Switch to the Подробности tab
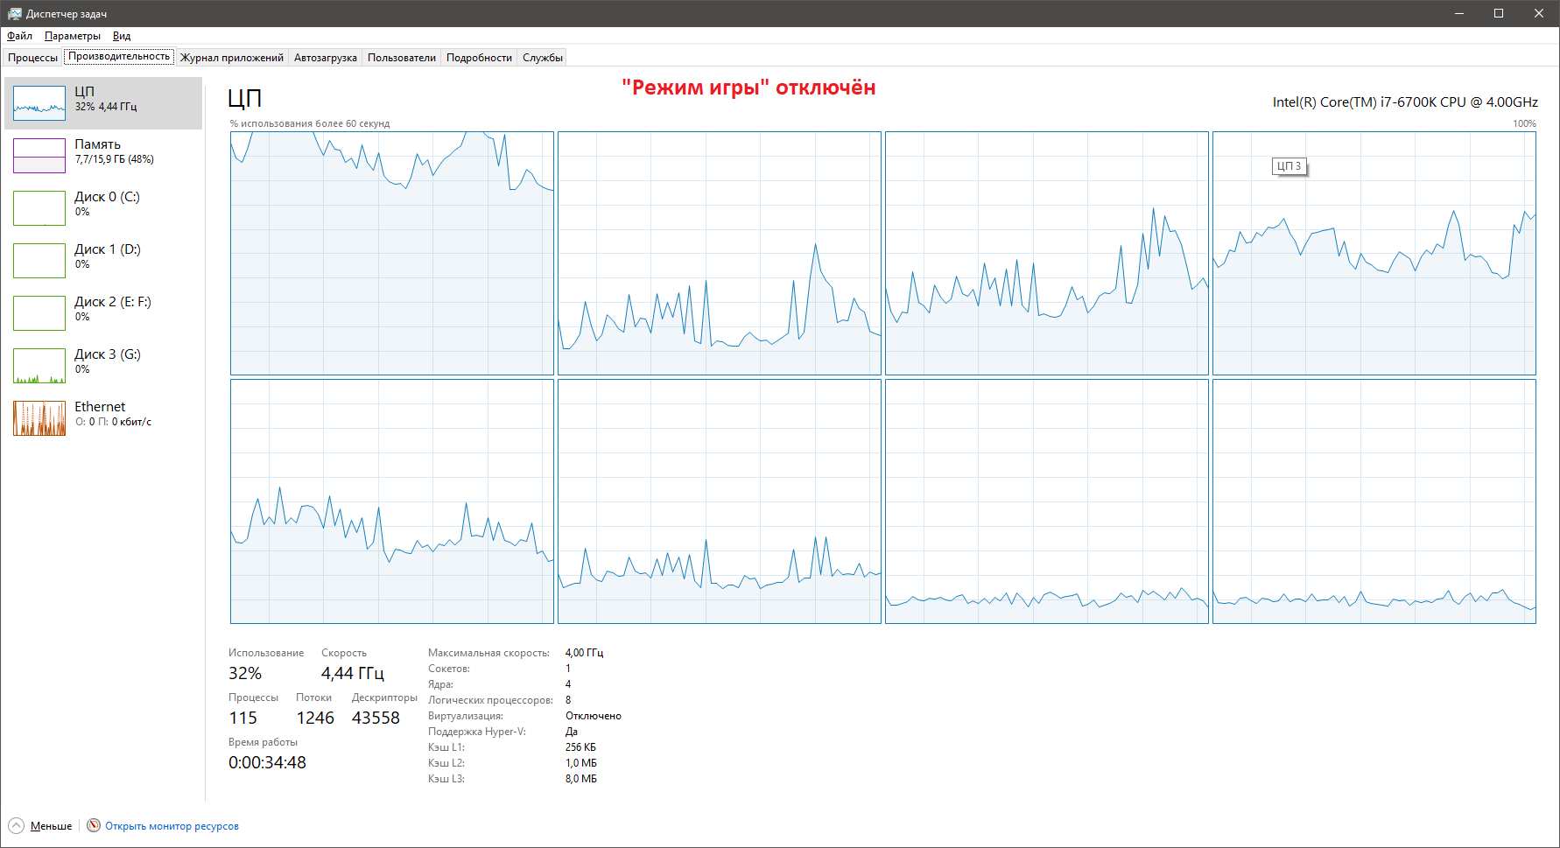 pyautogui.click(x=479, y=58)
